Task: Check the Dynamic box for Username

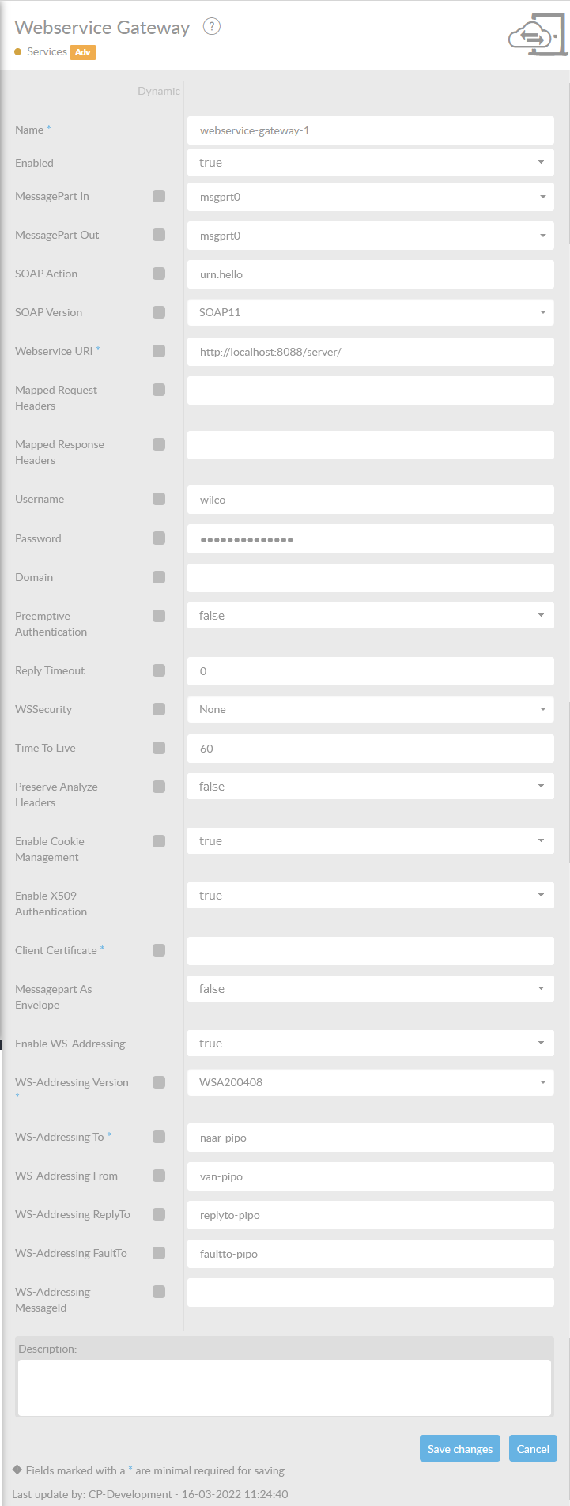Action: tap(159, 499)
